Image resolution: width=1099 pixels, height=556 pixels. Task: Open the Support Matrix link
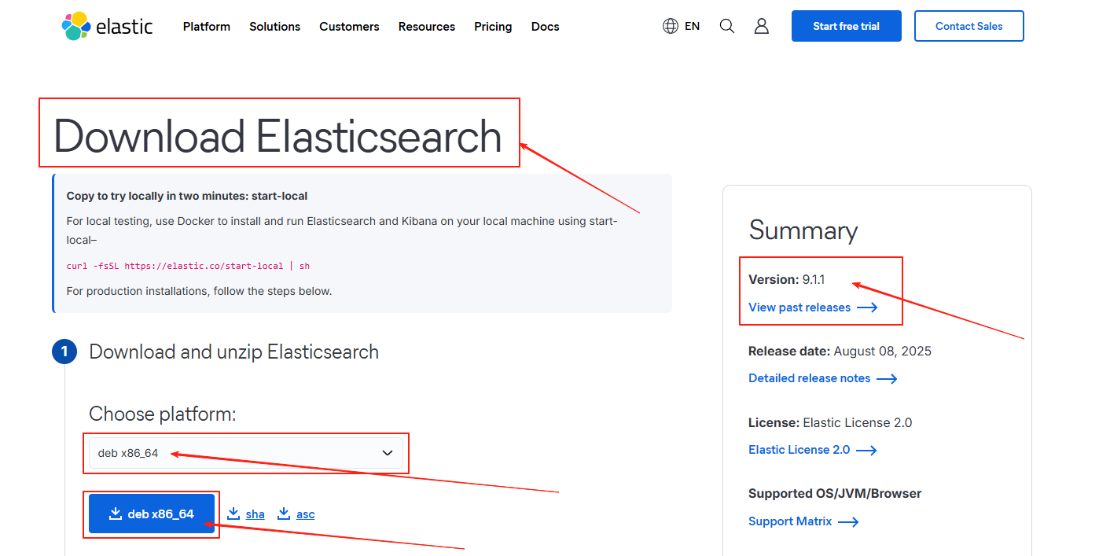click(803, 521)
